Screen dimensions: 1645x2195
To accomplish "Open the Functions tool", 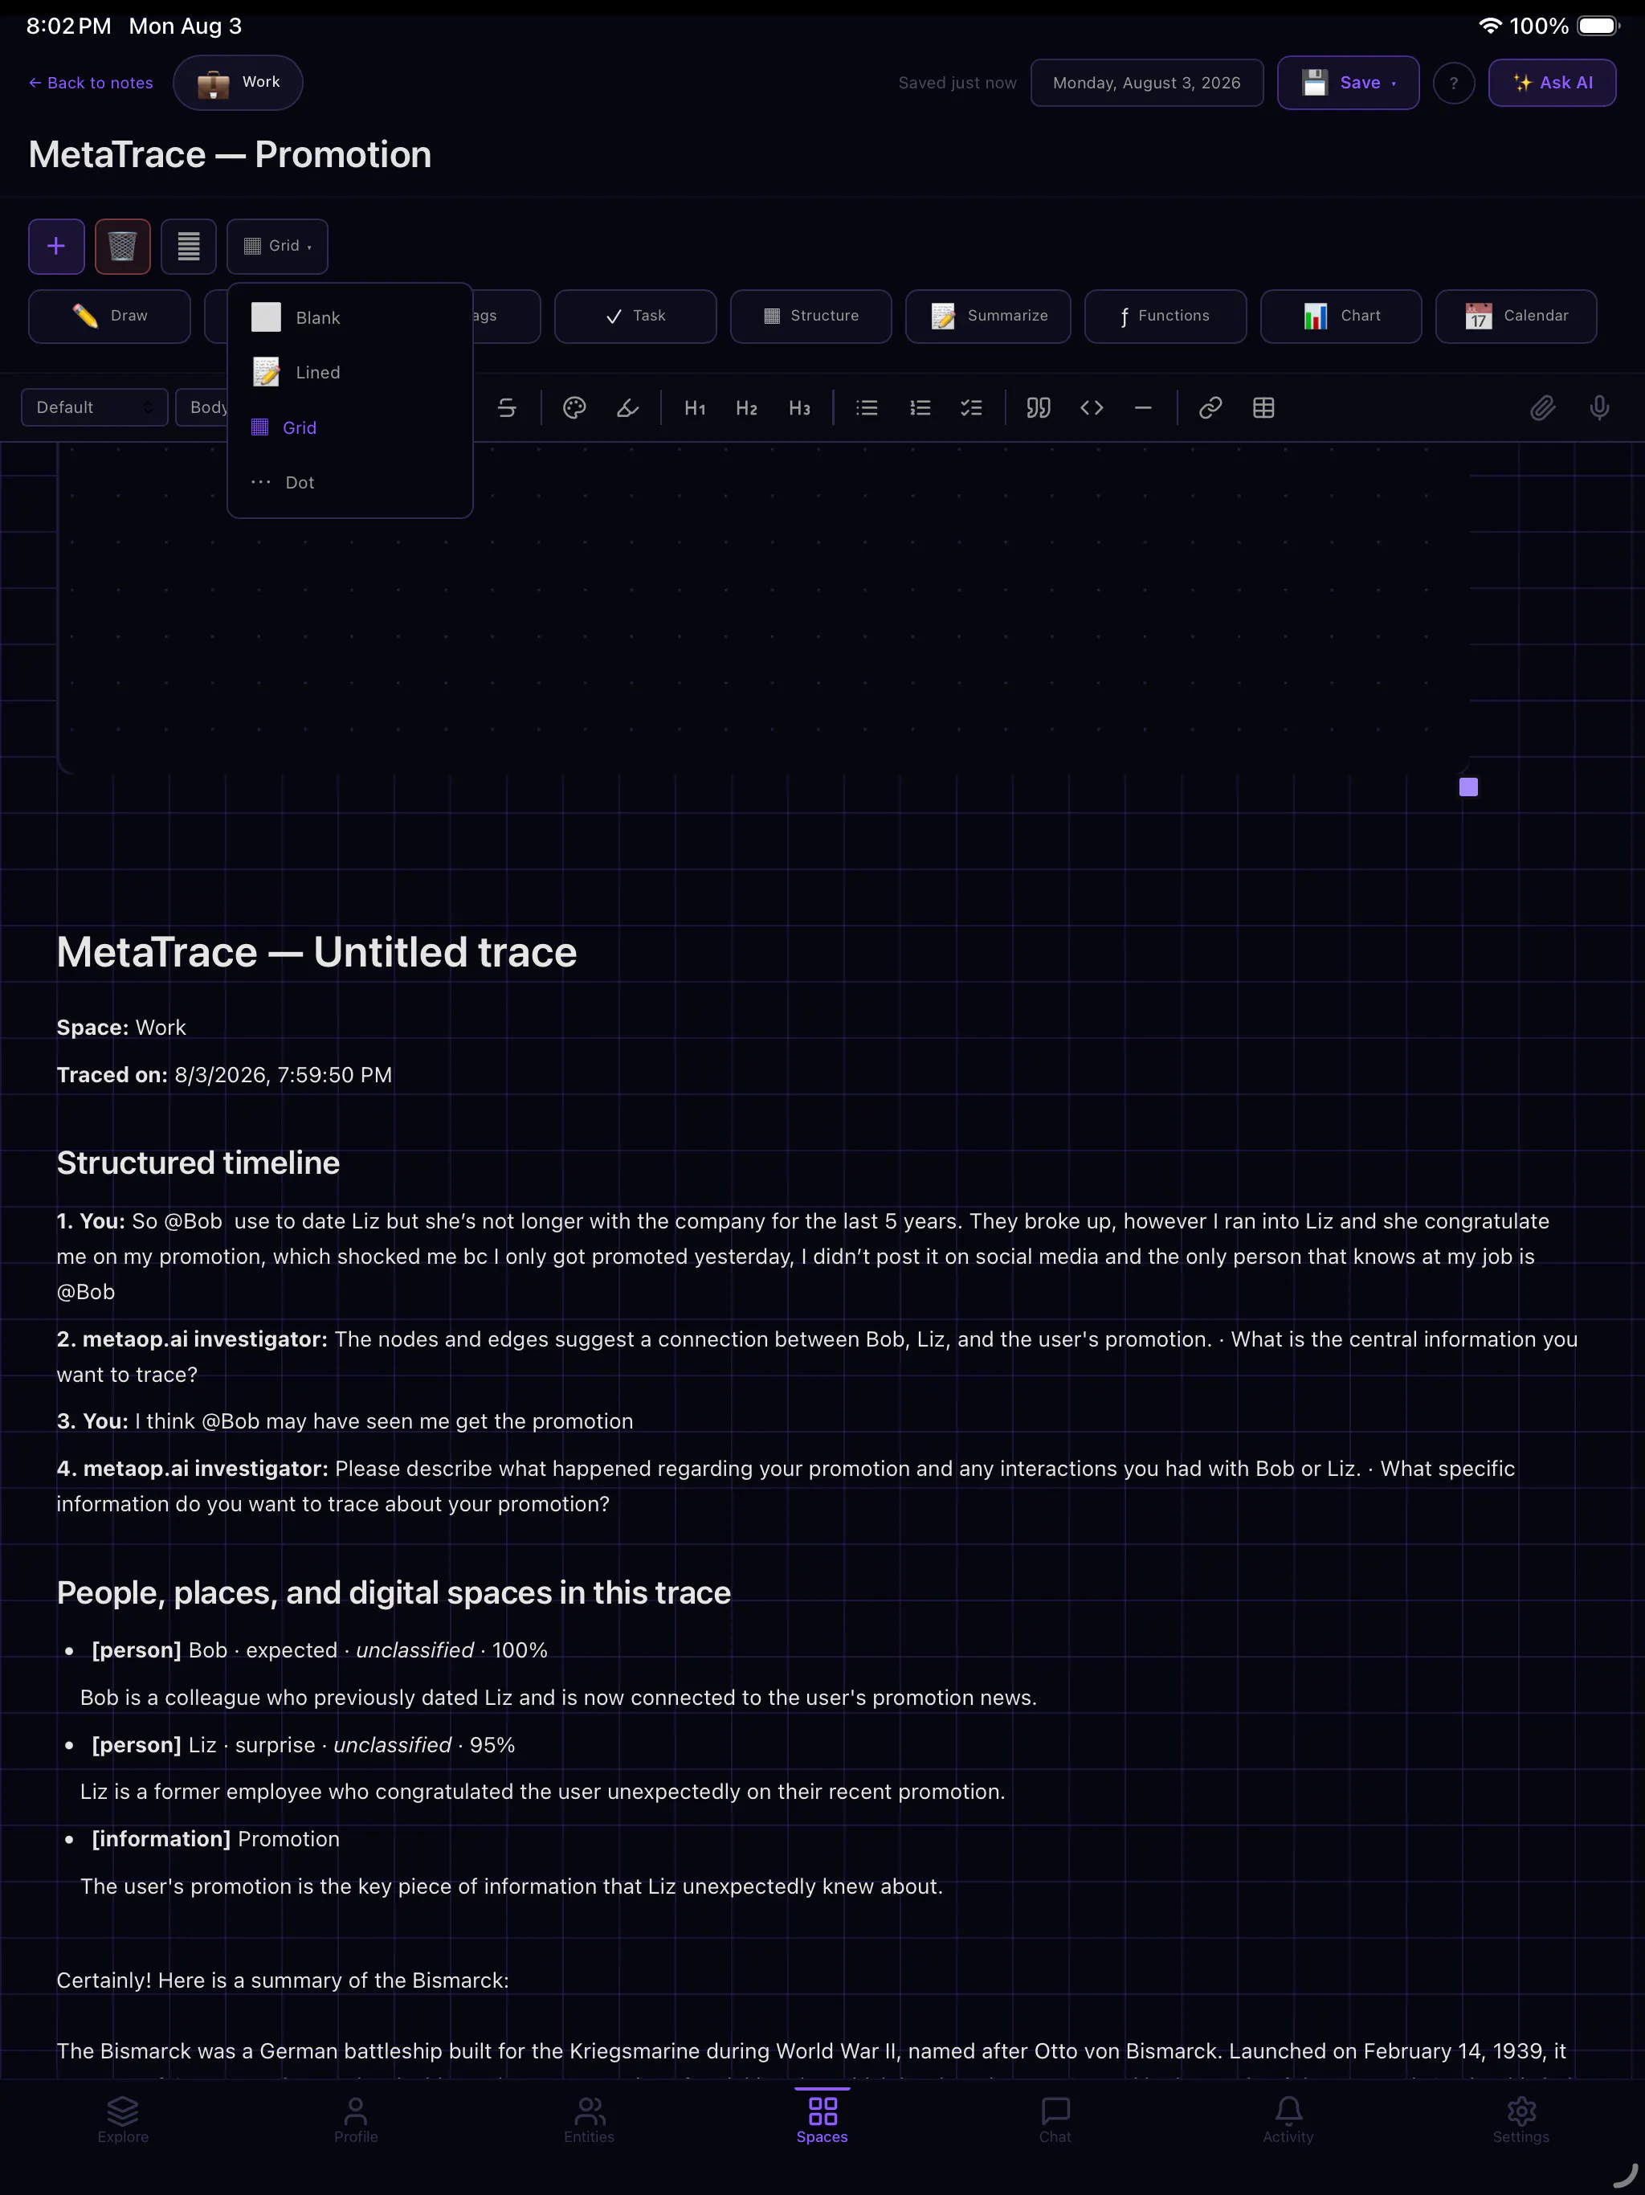I will (x=1165, y=317).
